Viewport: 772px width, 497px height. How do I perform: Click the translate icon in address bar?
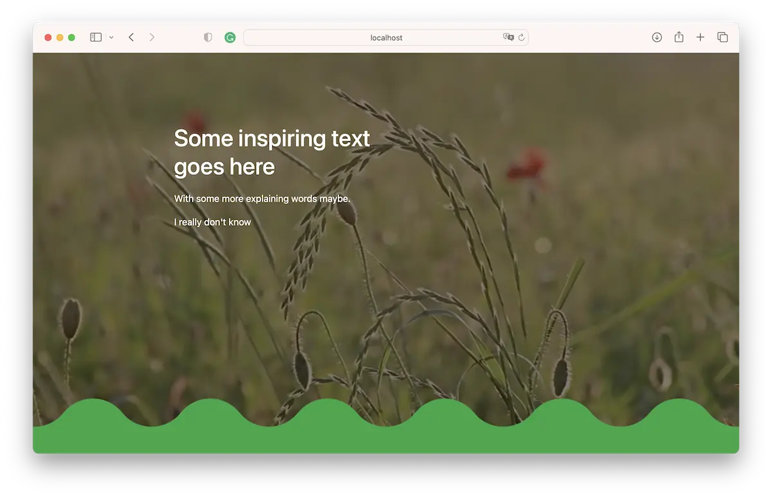tap(508, 37)
